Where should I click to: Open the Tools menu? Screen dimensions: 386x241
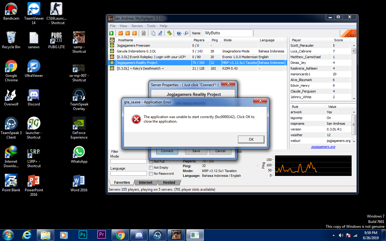click(x=151, y=26)
